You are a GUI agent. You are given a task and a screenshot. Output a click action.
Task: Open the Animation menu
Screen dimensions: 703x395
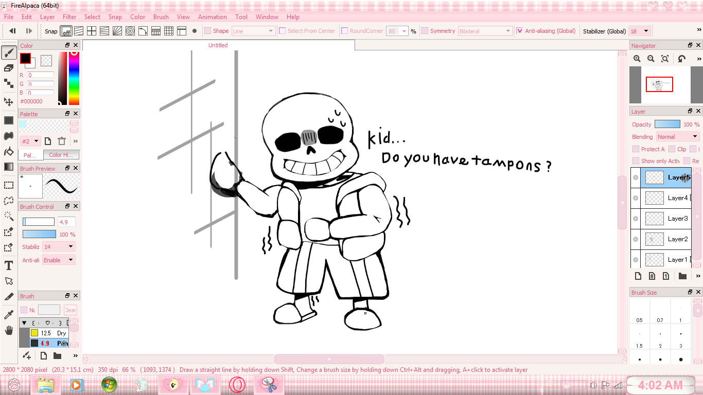tap(213, 17)
